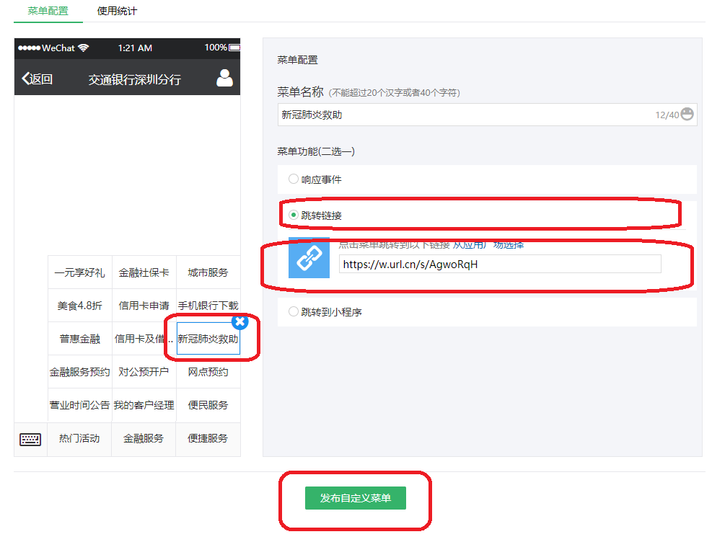
Task: Switch to the 菜单配置 tab
Action: point(48,11)
